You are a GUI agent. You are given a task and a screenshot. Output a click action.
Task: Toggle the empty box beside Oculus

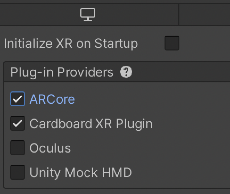point(18,148)
